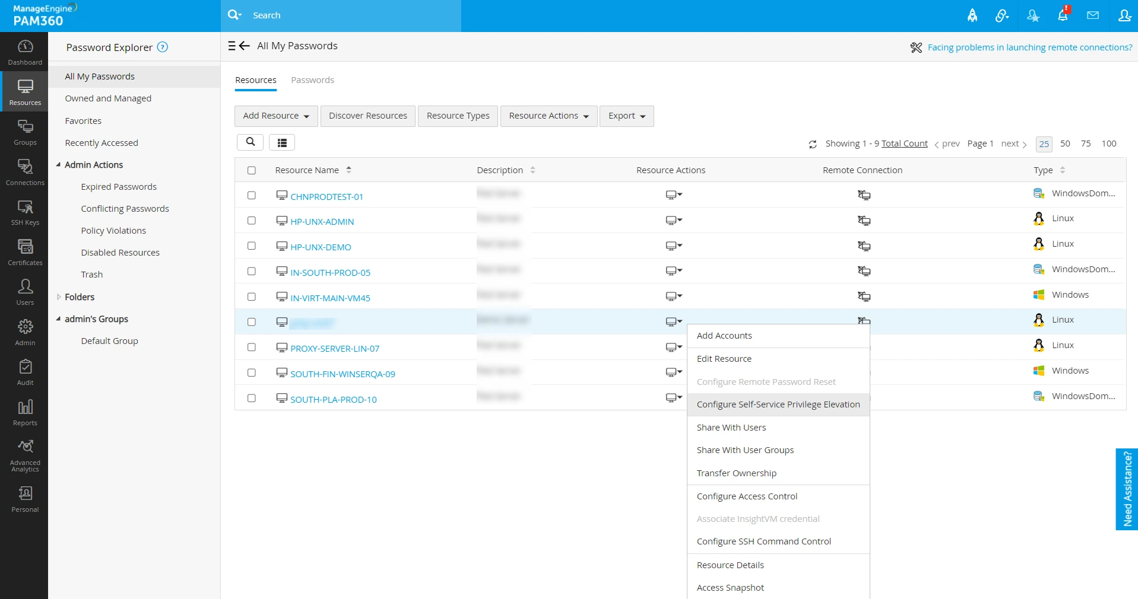
Task: Click the Discover Resources button
Action: (x=368, y=116)
